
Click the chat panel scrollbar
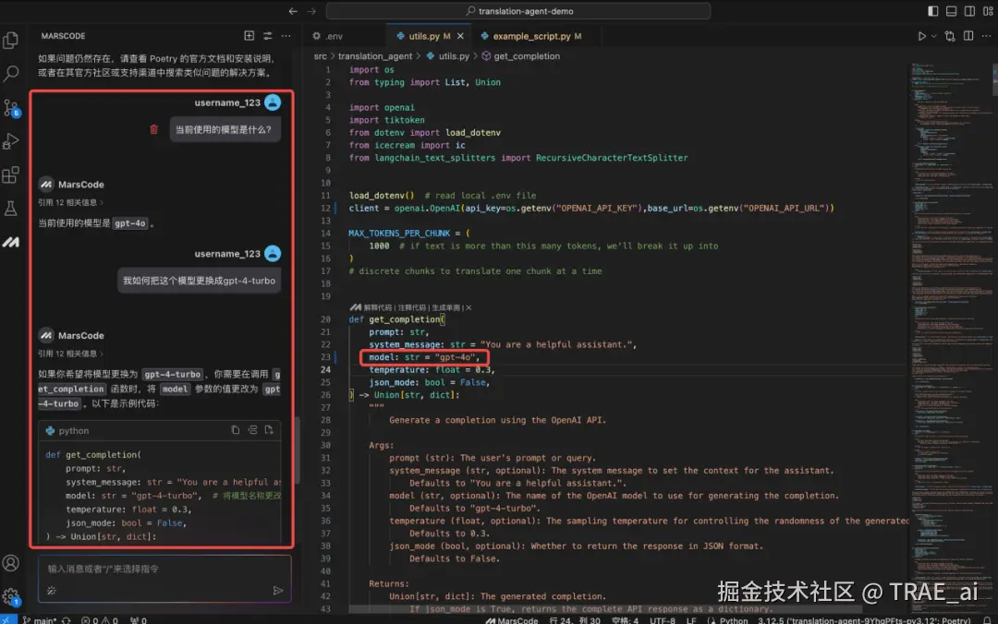point(297,449)
